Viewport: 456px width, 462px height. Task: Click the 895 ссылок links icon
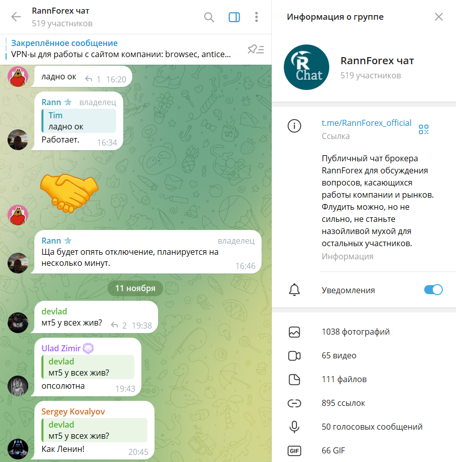294,403
